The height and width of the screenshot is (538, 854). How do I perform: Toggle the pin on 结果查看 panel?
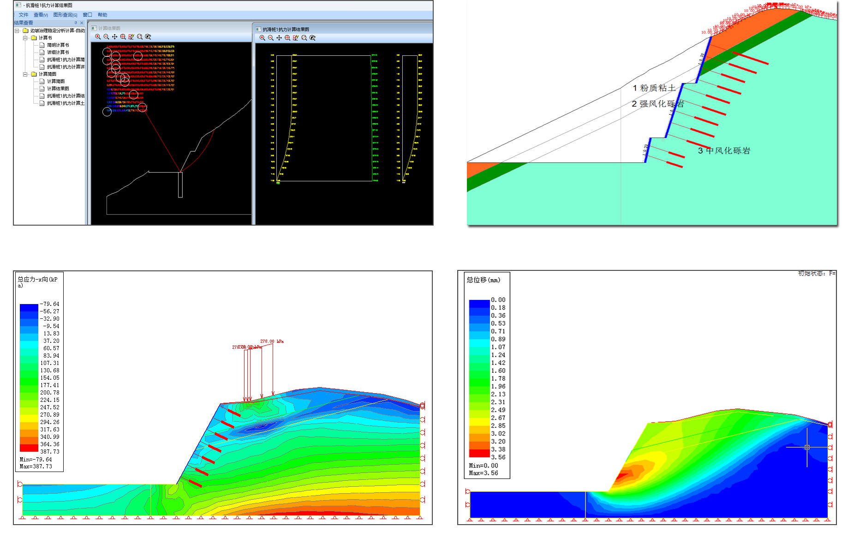[76, 23]
